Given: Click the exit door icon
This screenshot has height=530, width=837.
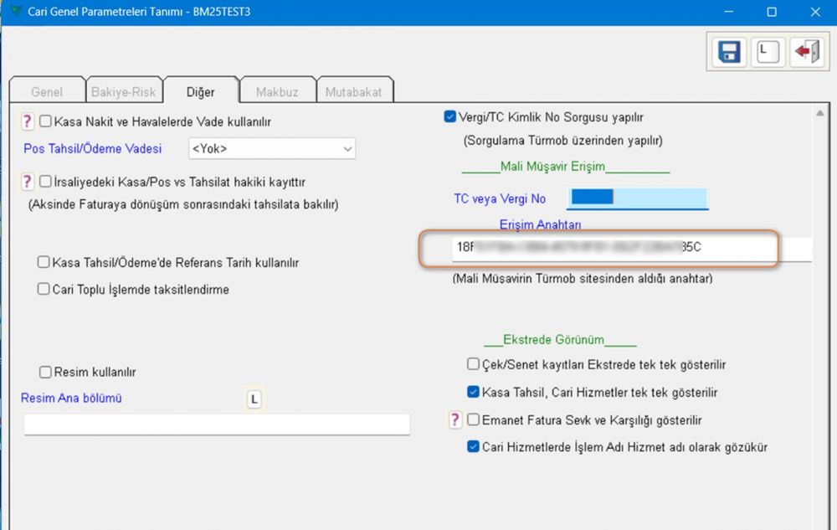Looking at the screenshot, I should coord(807,52).
